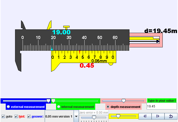Screen dimensions: 178x122
Task: Click the red 0.45 vernier reading
Action: pos(87,66)
